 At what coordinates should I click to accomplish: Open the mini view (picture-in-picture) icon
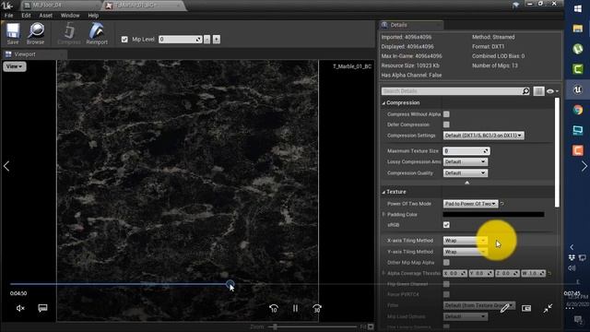pyautogui.click(x=526, y=308)
